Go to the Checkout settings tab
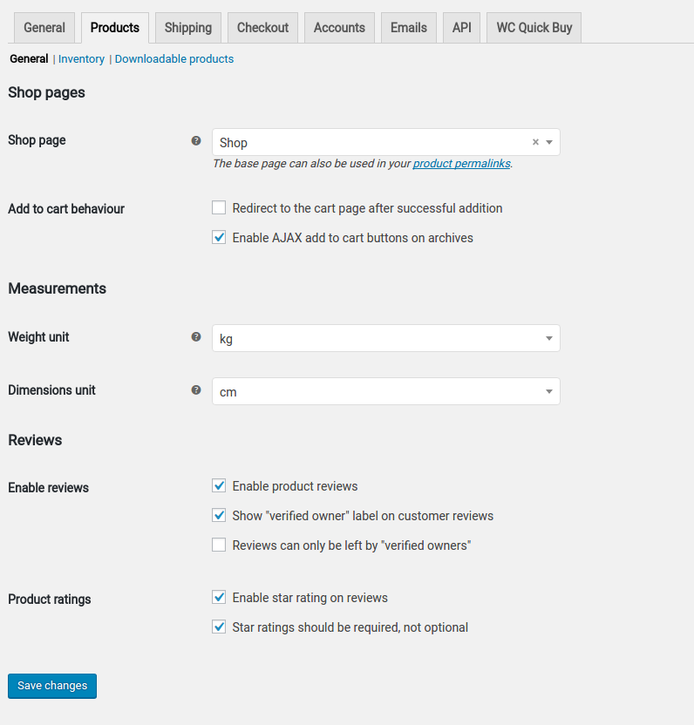 [x=262, y=28]
